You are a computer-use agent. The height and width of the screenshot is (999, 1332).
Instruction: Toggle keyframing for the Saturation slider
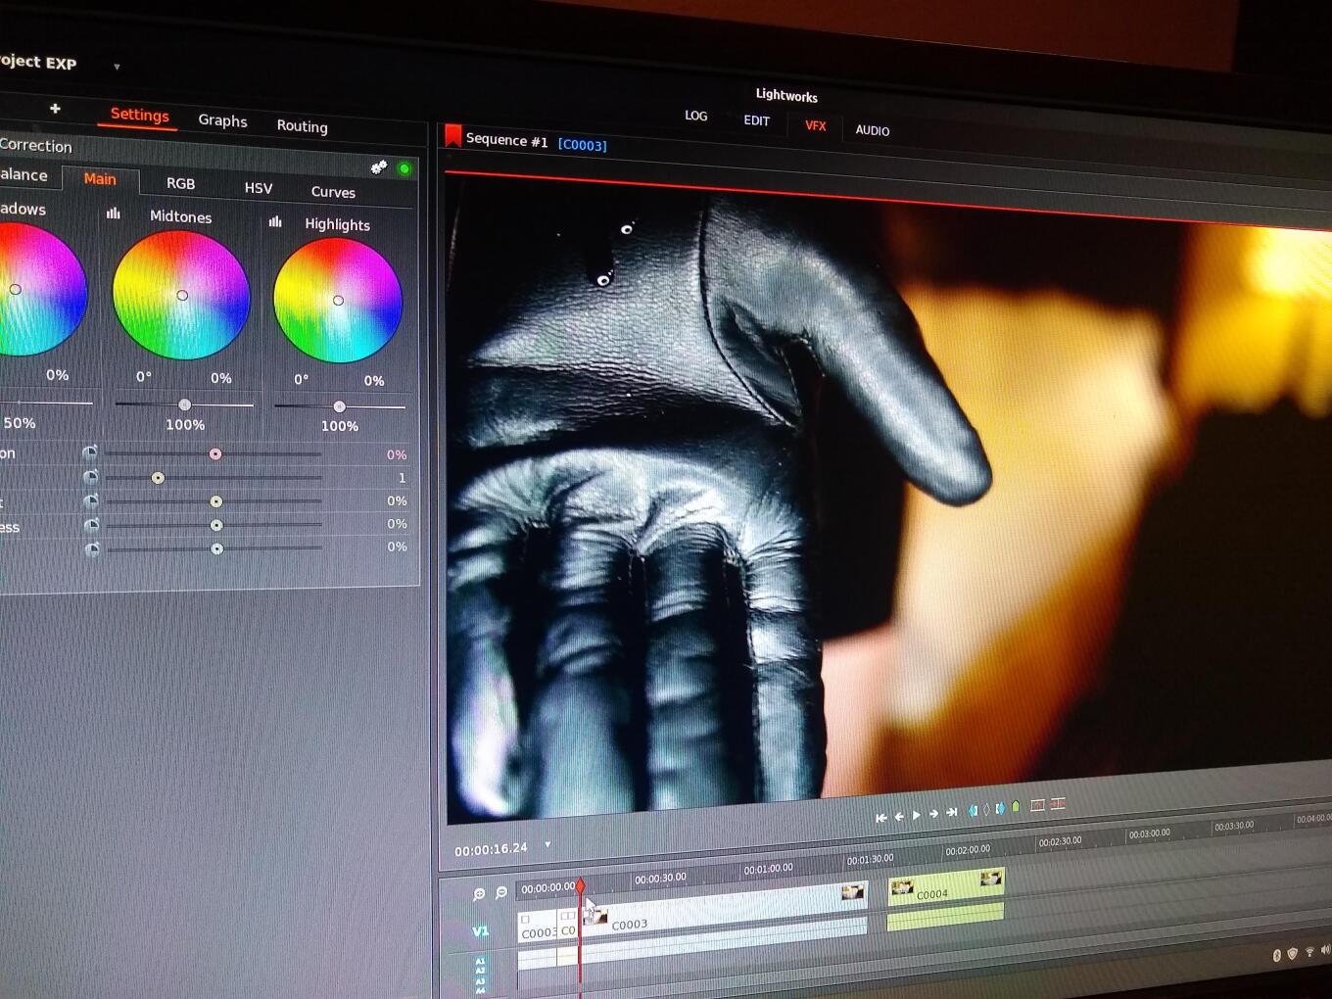point(90,452)
